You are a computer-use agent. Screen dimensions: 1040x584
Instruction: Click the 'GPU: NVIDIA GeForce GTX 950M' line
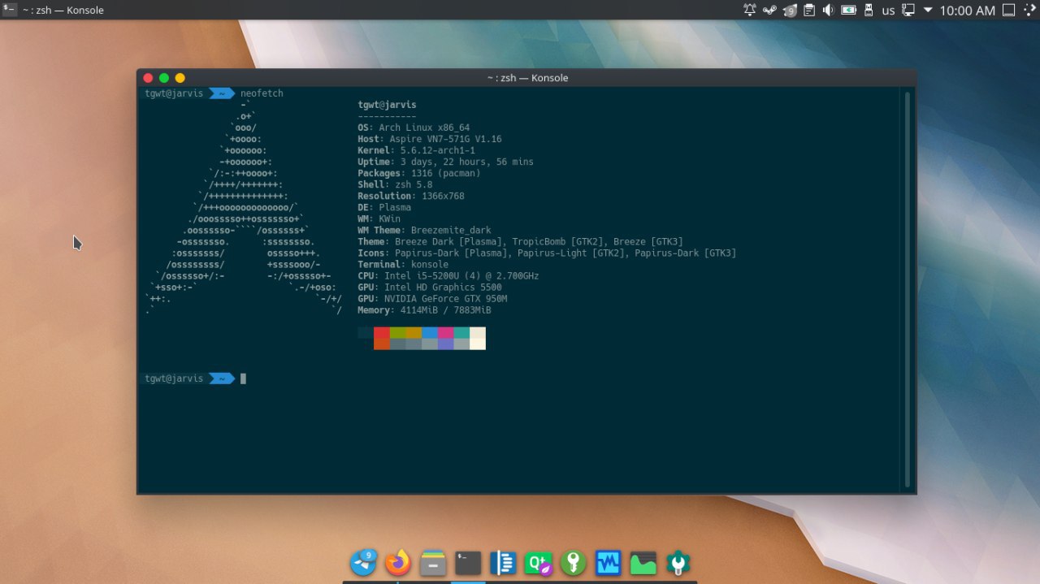coord(432,298)
